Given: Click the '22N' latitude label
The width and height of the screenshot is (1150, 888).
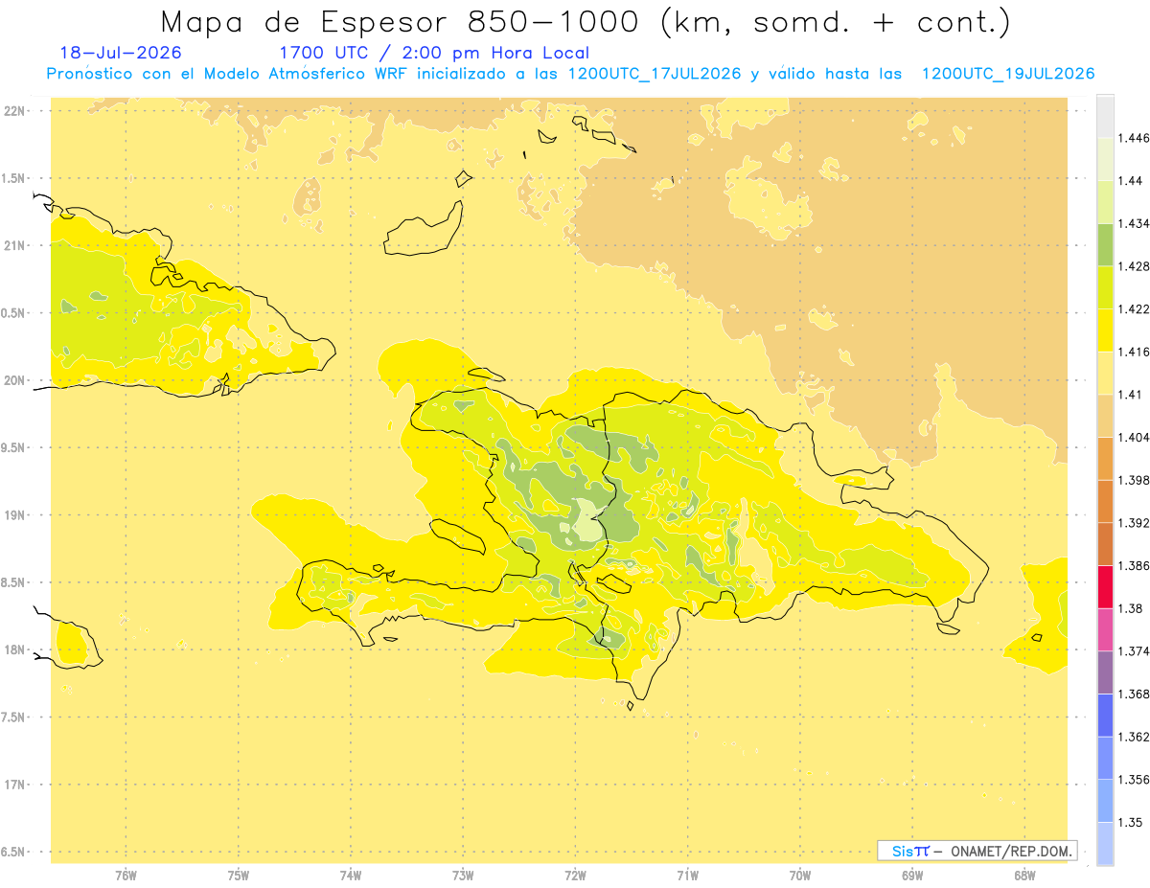Looking at the screenshot, I should pyautogui.click(x=14, y=111).
